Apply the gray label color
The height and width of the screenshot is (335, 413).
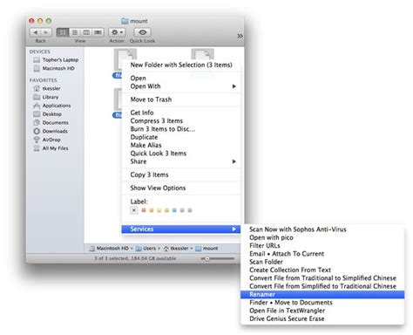tap(190, 210)
